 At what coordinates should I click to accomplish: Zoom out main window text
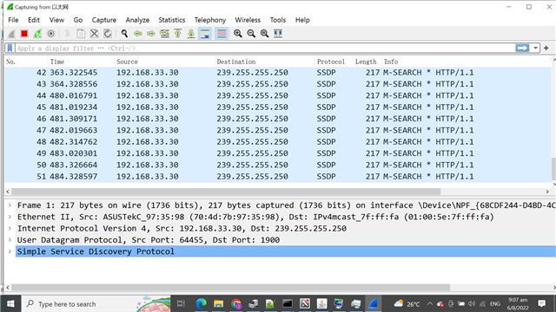point(251,34)
